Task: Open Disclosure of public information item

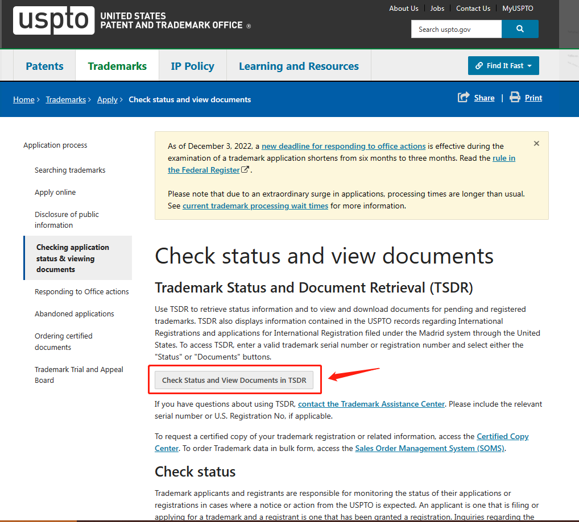Action: pos(67,220)
